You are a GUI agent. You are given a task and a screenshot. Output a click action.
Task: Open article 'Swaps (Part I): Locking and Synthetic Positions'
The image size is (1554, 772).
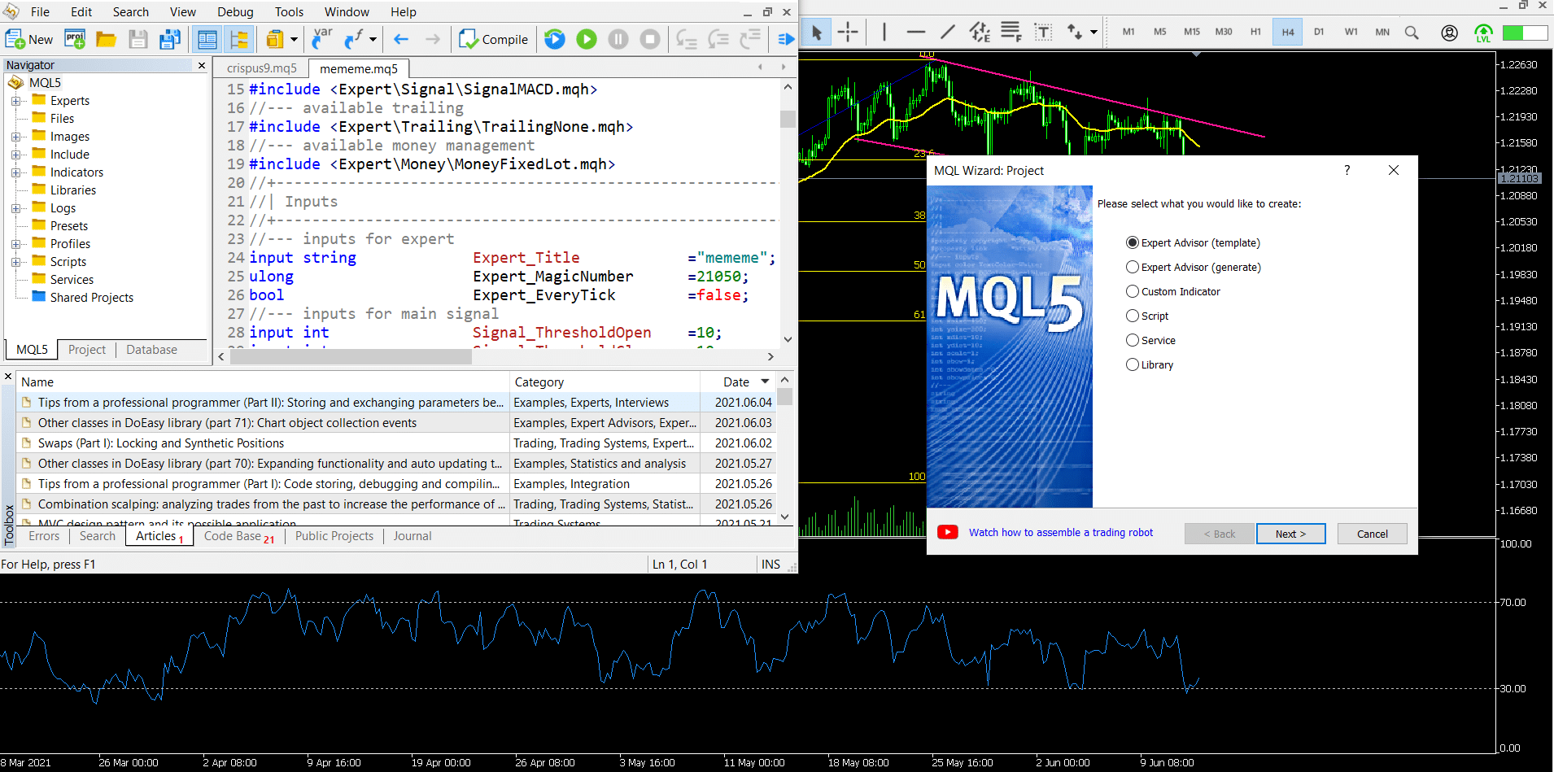pyautogui.click(x=161, y=443)
